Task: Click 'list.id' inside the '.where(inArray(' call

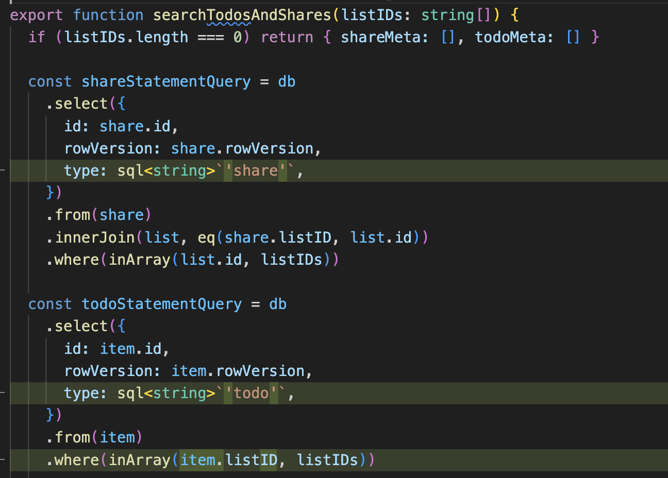Action: (211, 260)
